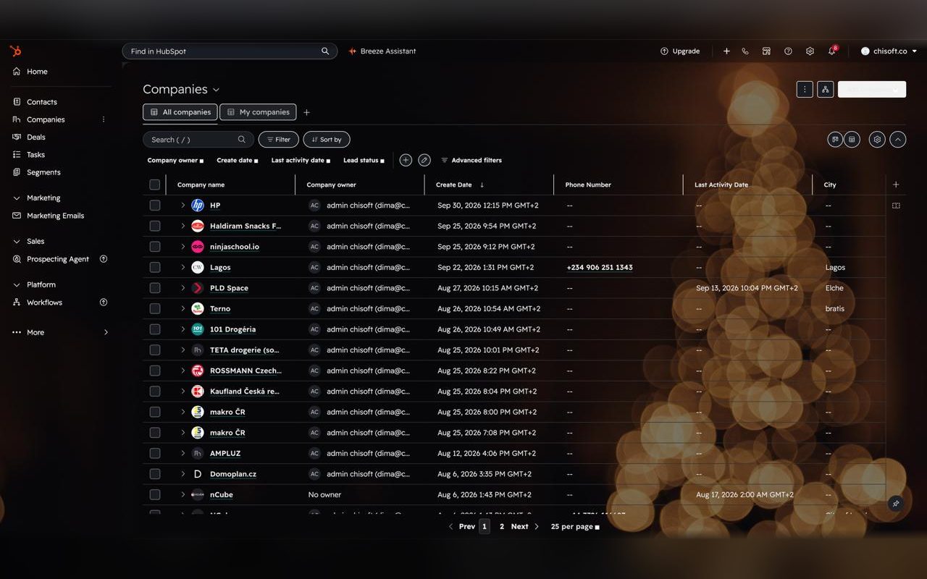The image size is (927, 579).
Task: Click the org chart hierarchy icon button
Action: pyautogui.click(x=825, y=89)
